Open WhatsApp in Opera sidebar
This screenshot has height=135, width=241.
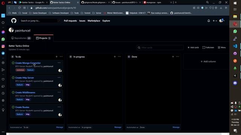(3, 39)
